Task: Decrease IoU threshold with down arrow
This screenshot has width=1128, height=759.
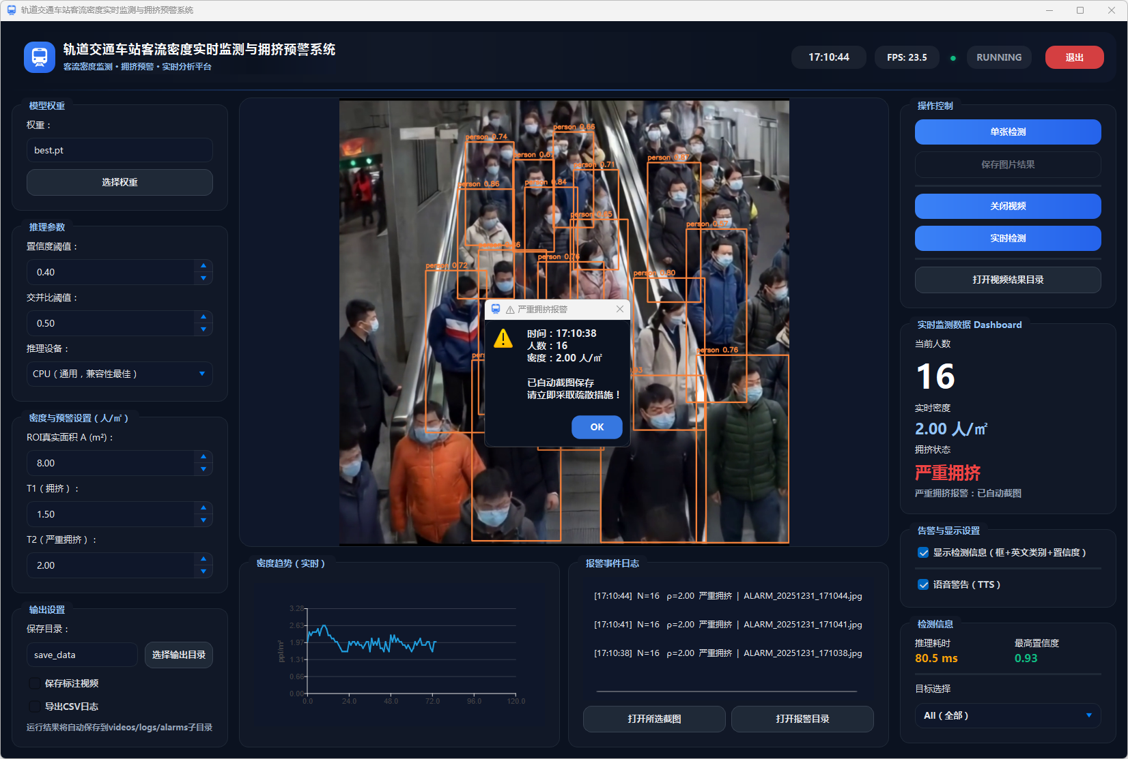Action: coord(203,329)
